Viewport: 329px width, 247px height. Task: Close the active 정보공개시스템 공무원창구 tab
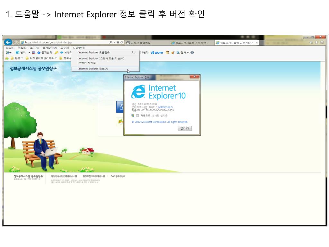(257, 43)
